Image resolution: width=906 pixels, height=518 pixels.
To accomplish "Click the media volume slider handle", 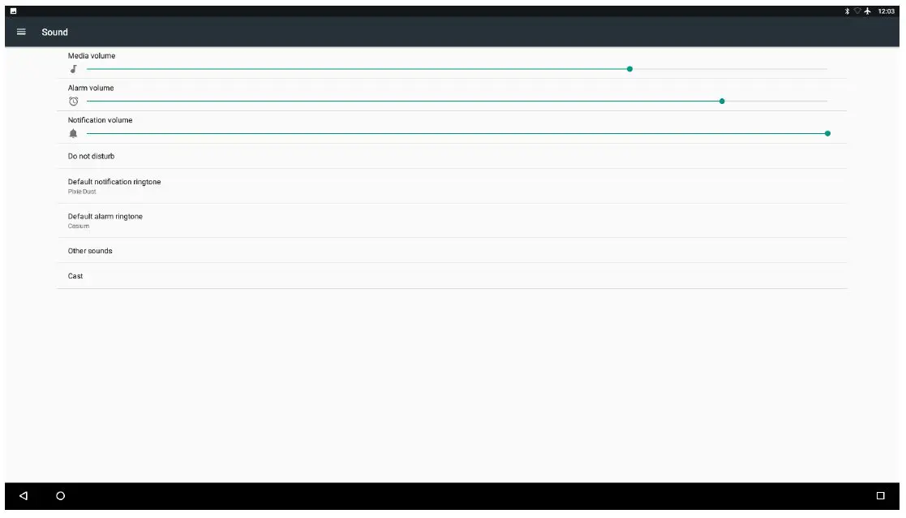I will [629, 69].
